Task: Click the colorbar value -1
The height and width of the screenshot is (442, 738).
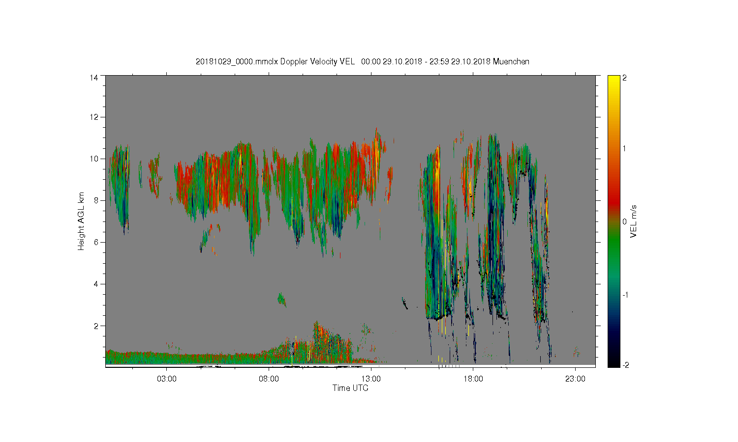Action: pyautogui.click(x=625, y=295)
